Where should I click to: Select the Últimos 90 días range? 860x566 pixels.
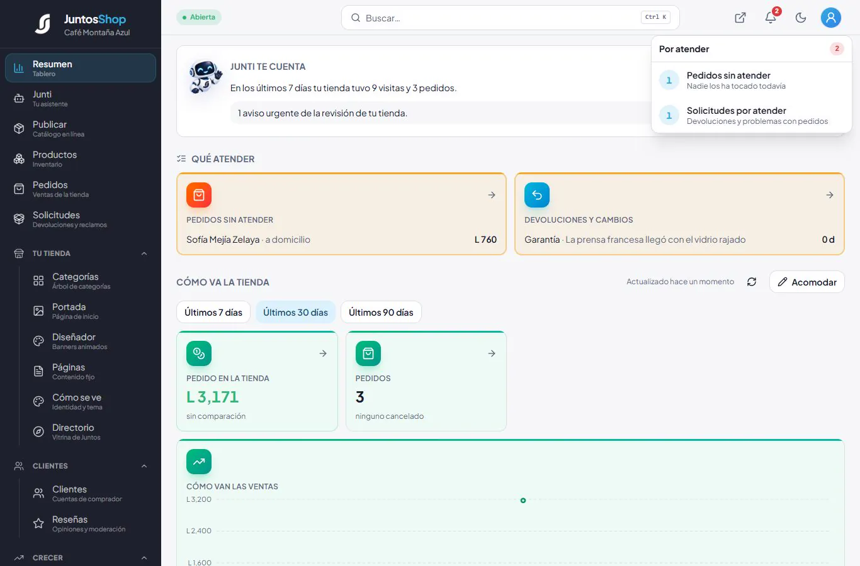pyautogui.click(x=381, y=312)
